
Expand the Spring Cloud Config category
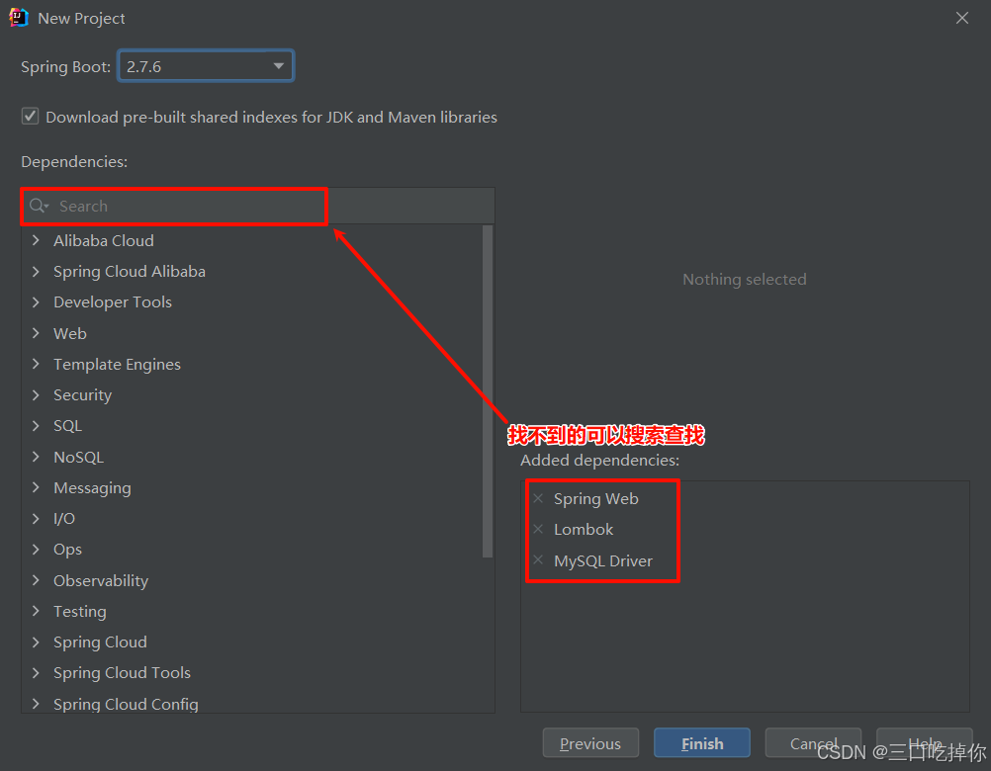point(36,704)
